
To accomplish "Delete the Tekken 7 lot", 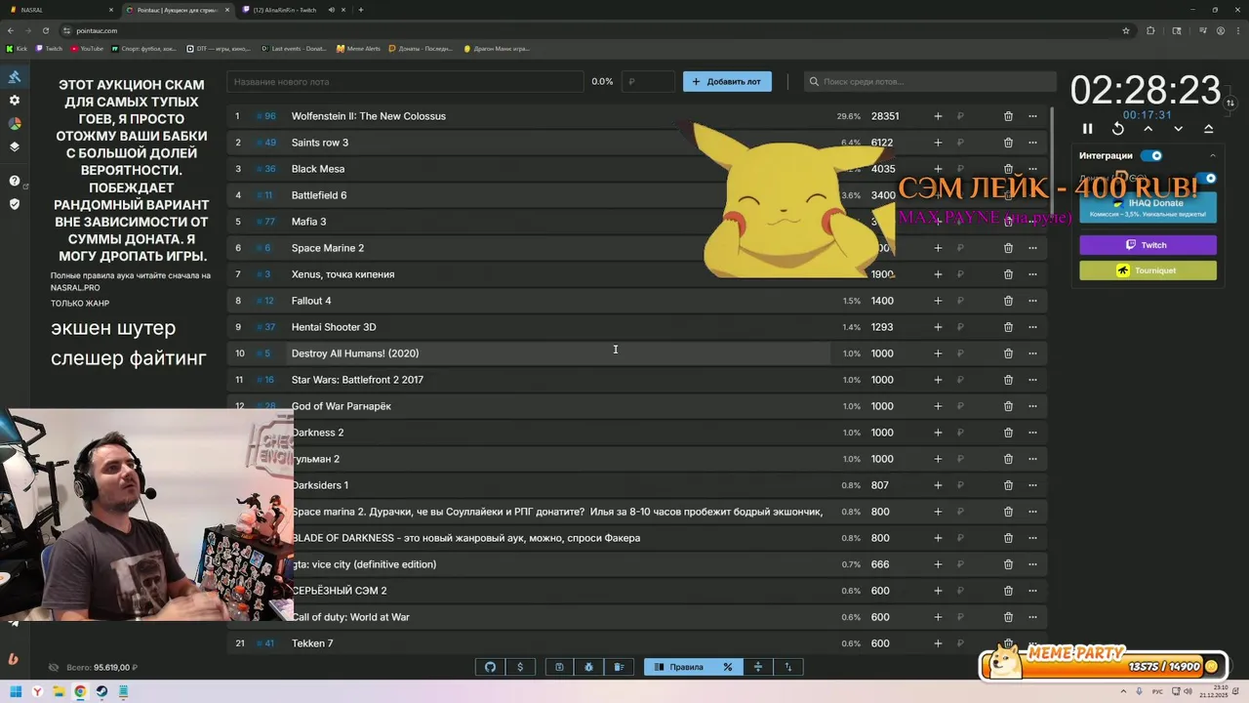I will pos(1008,643).
